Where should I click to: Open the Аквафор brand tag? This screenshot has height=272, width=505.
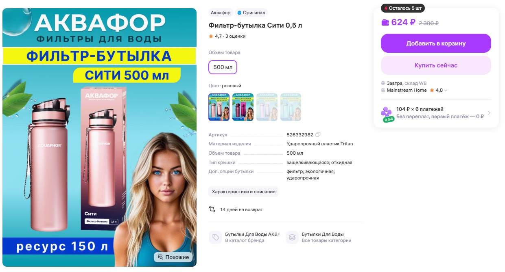(221, 13)
